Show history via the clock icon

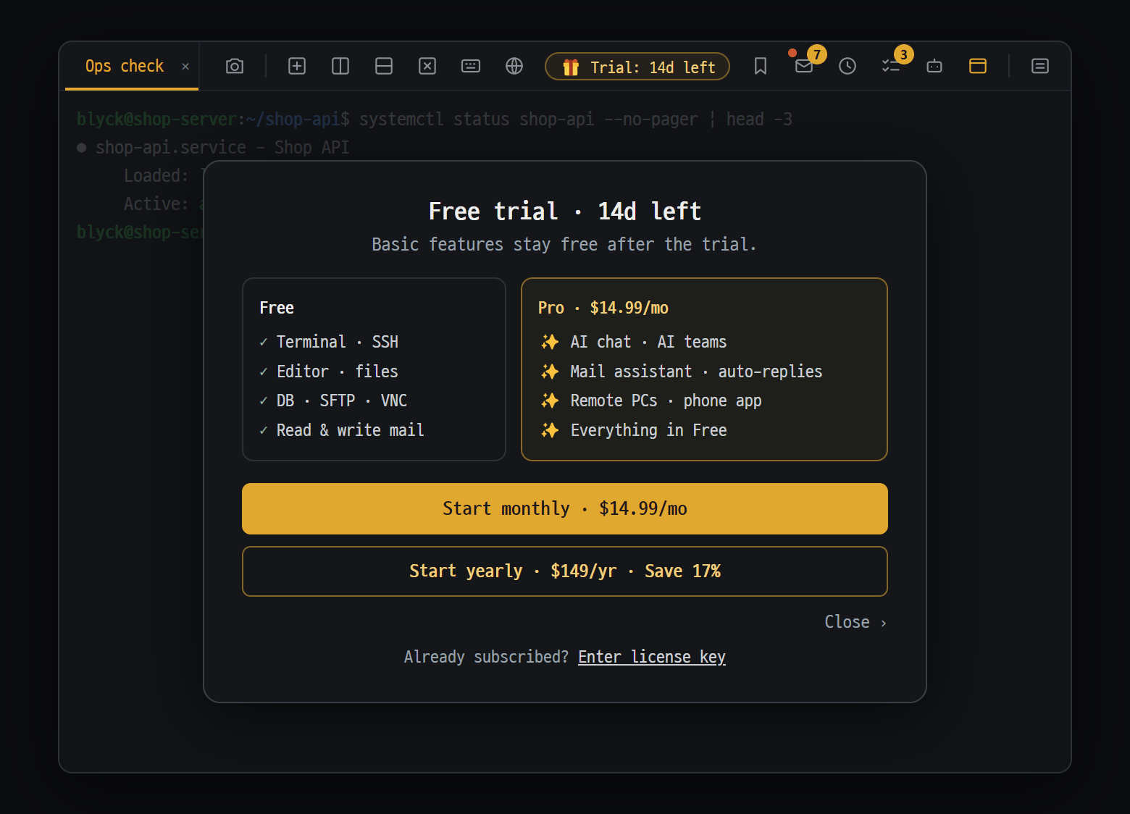point(847,66)
